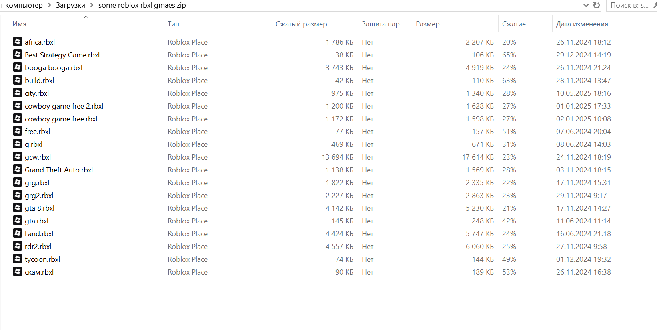Select the rdr2.rbxl file icon
This screenshot has height=330, width=657.
tap(18, 246)
